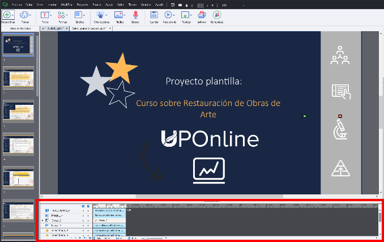Select the Texto tool icon

click(45, 15)
